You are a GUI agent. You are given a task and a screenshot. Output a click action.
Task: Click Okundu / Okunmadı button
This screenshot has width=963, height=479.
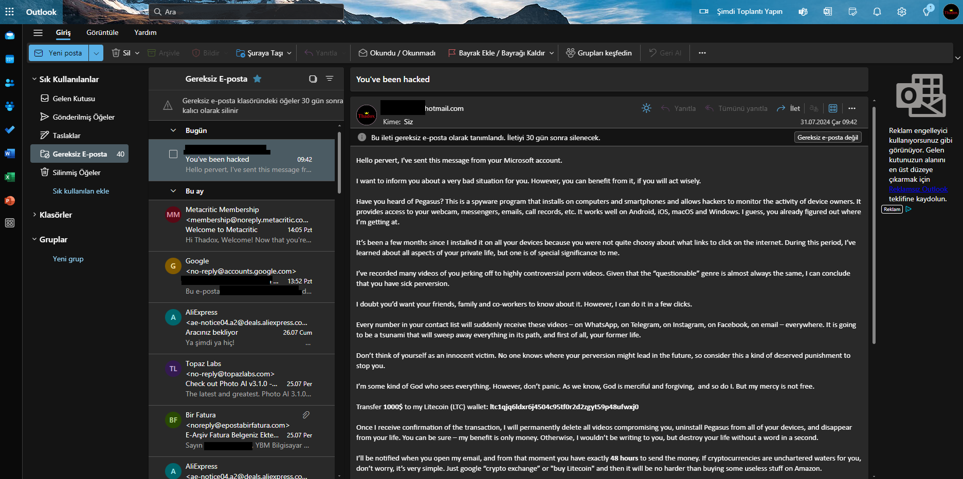pos(397,53)
